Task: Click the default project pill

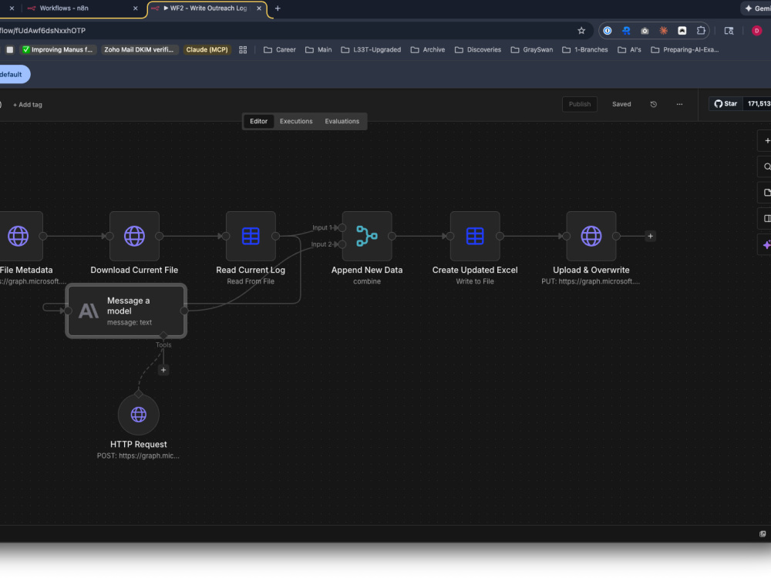Action: click(13, 74)
